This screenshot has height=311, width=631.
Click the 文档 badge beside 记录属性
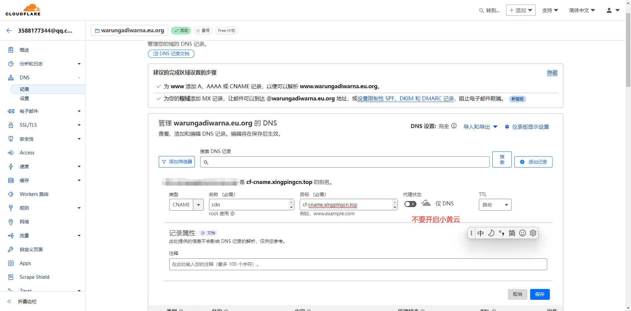click(208, 233)
